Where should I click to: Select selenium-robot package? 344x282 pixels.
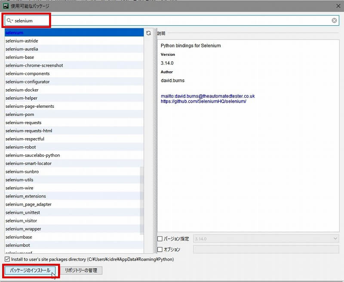(x=74, y=147)
